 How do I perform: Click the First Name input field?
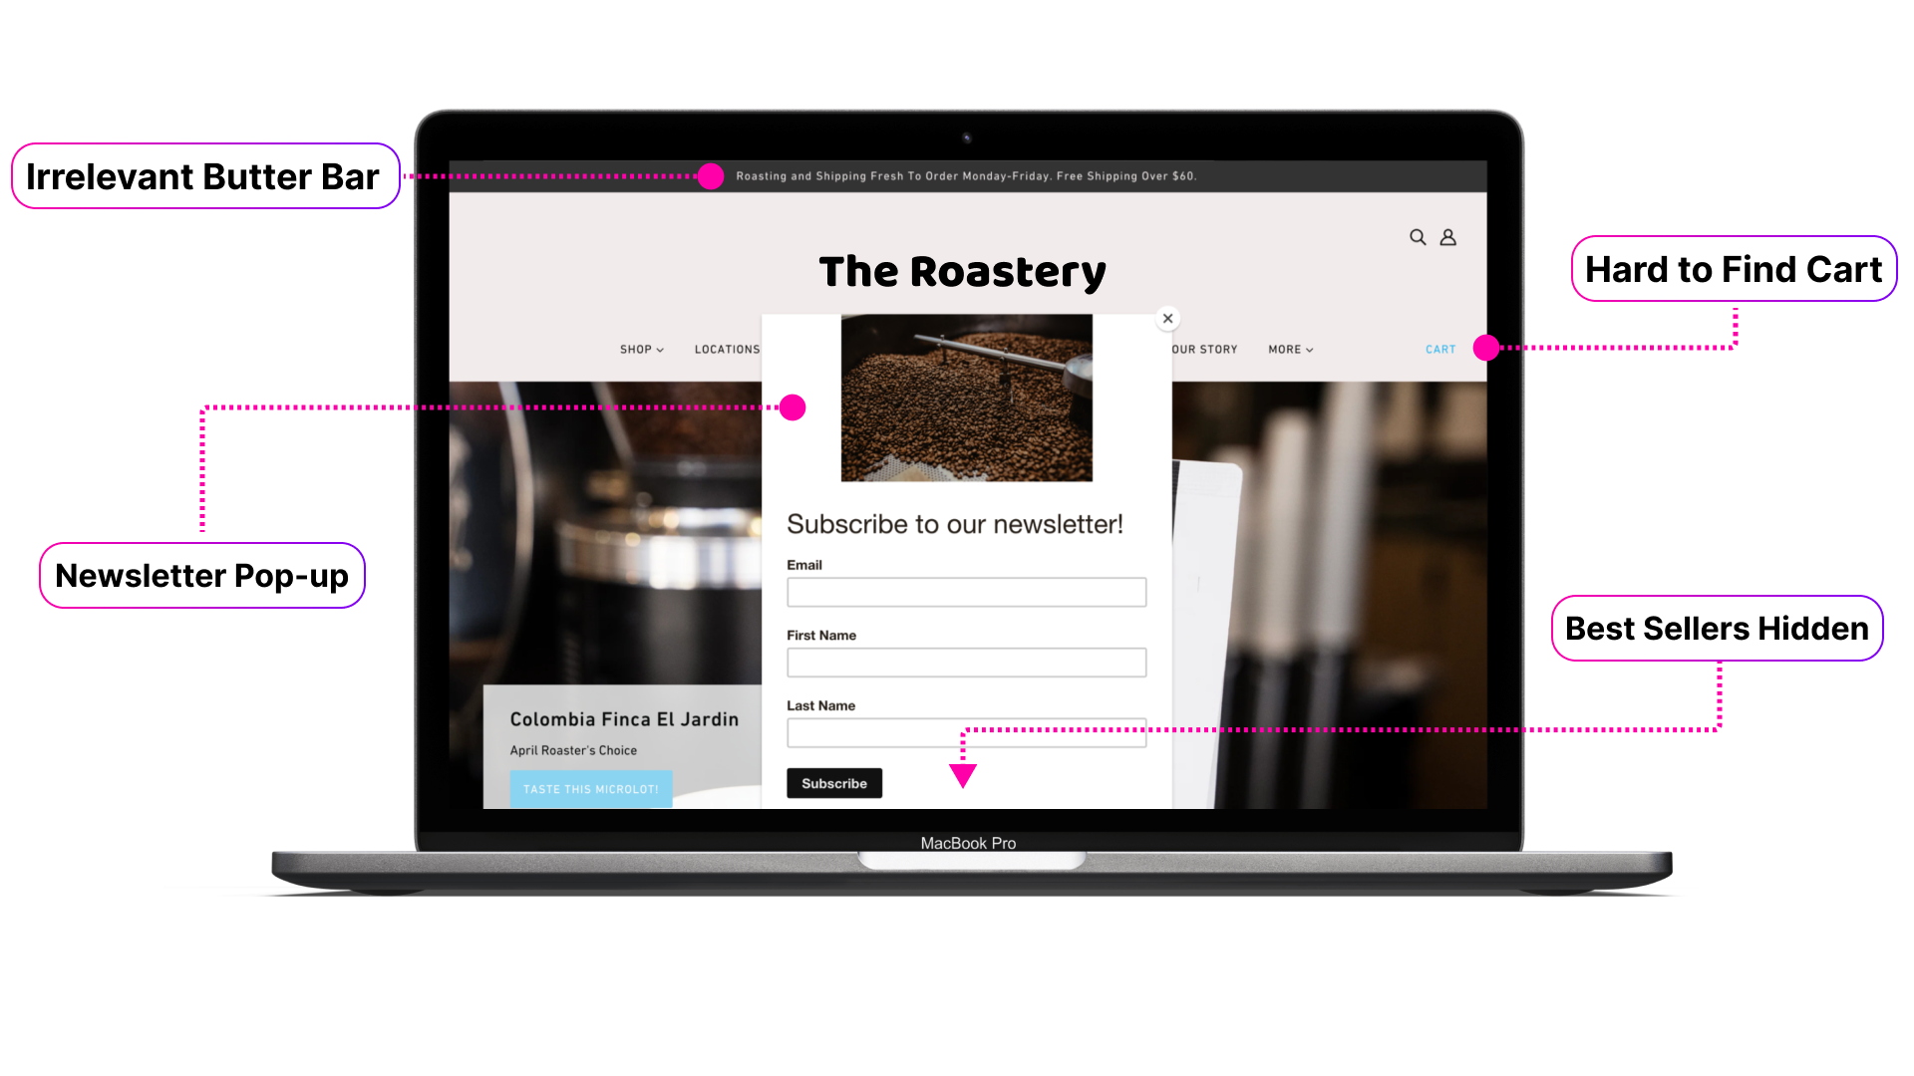pyautogui.click(x=966, y=663)
